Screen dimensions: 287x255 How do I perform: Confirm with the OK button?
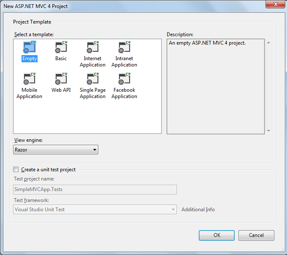tap(217, 235)
